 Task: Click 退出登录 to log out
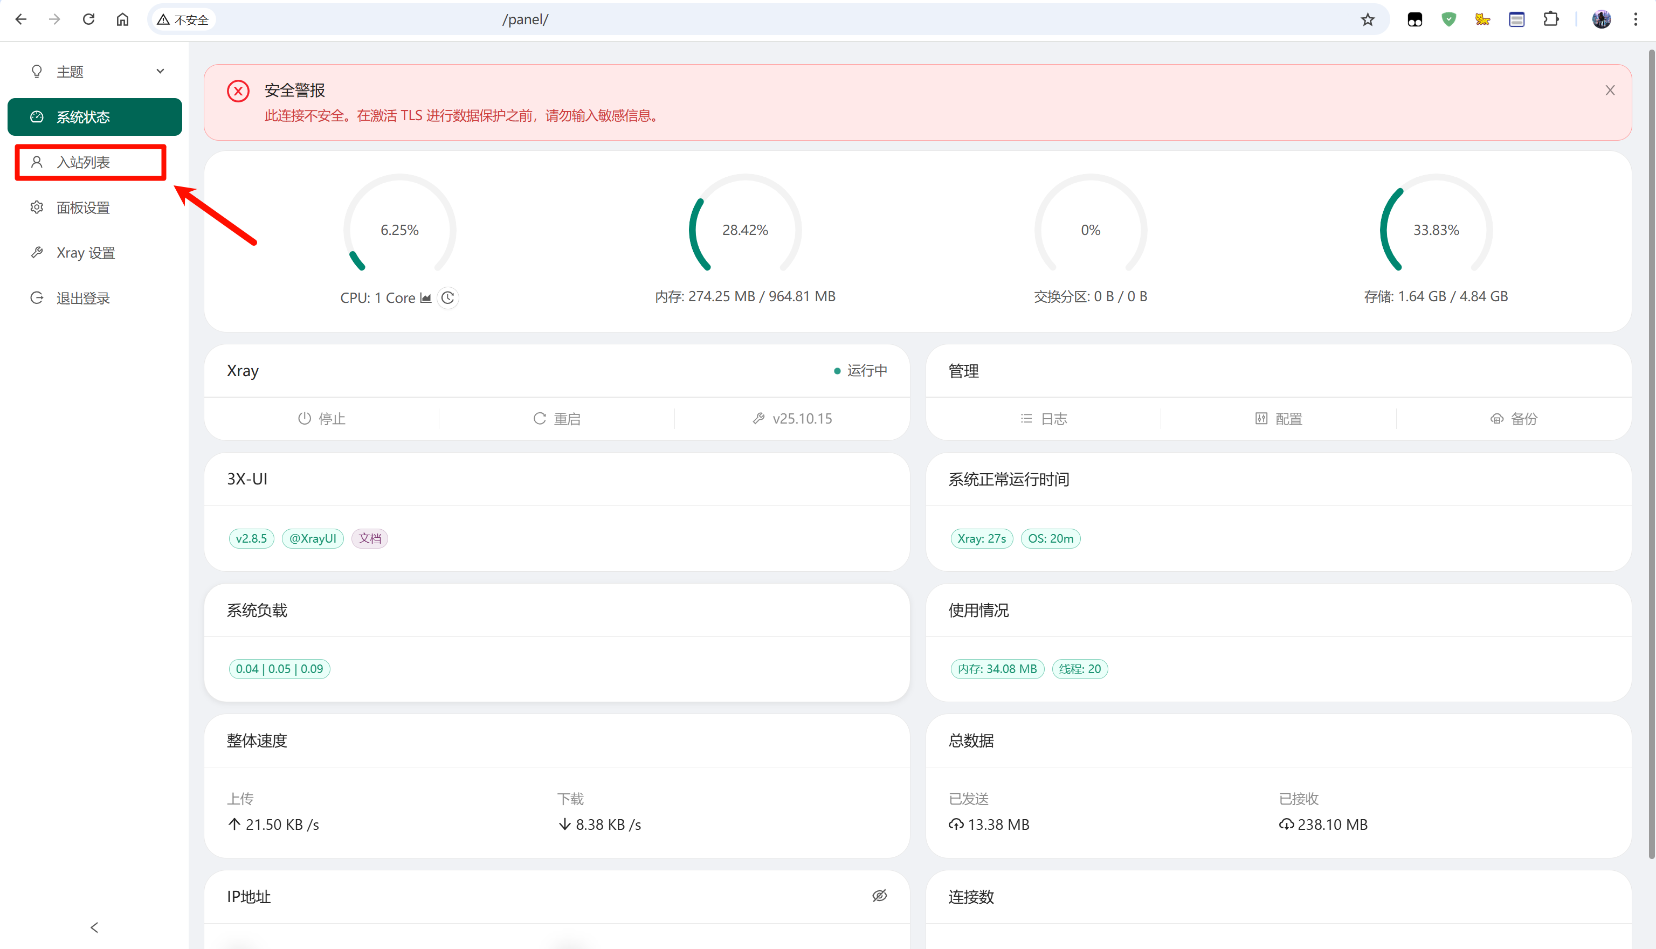[x=84, y=299]
